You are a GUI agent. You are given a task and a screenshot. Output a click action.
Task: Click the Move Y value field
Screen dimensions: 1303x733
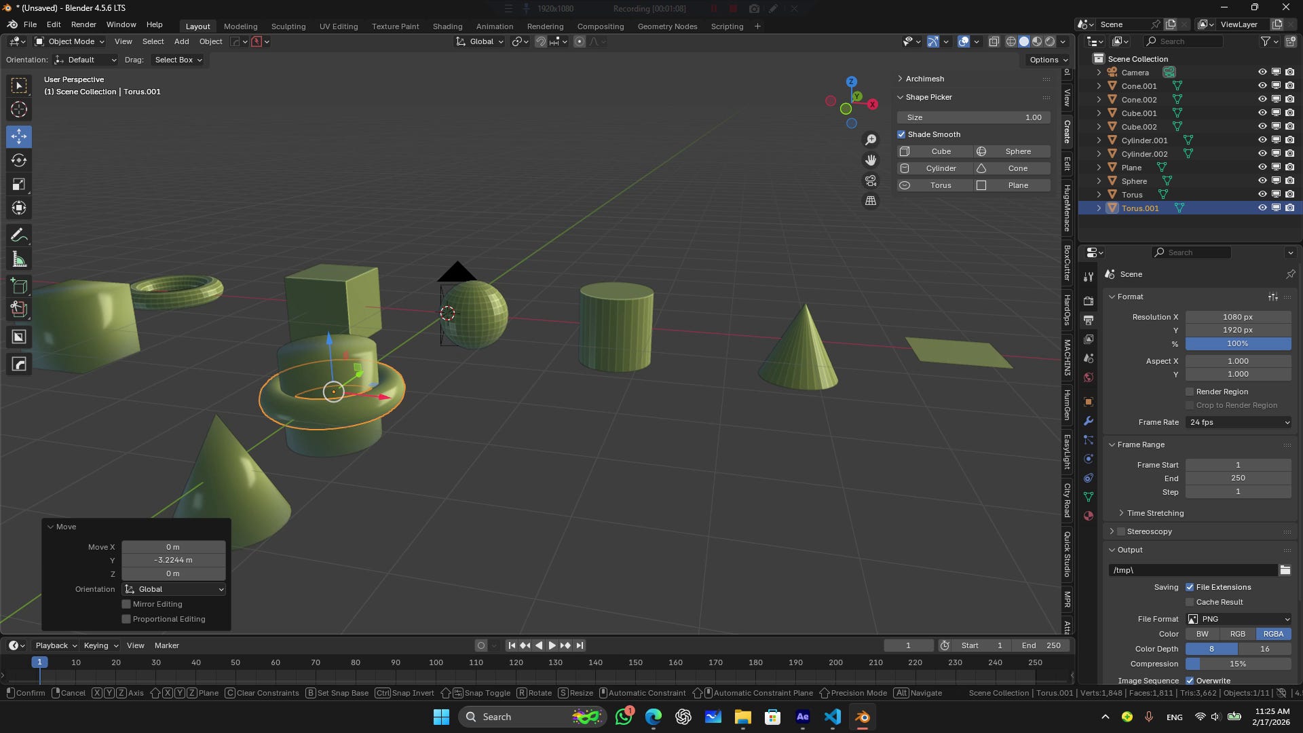(173, 560)
